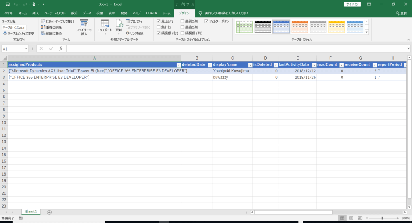The height and width of the screenshot is (223, 412).
Task: Open displayName column filter dropdown
Action: click(250, 65)
